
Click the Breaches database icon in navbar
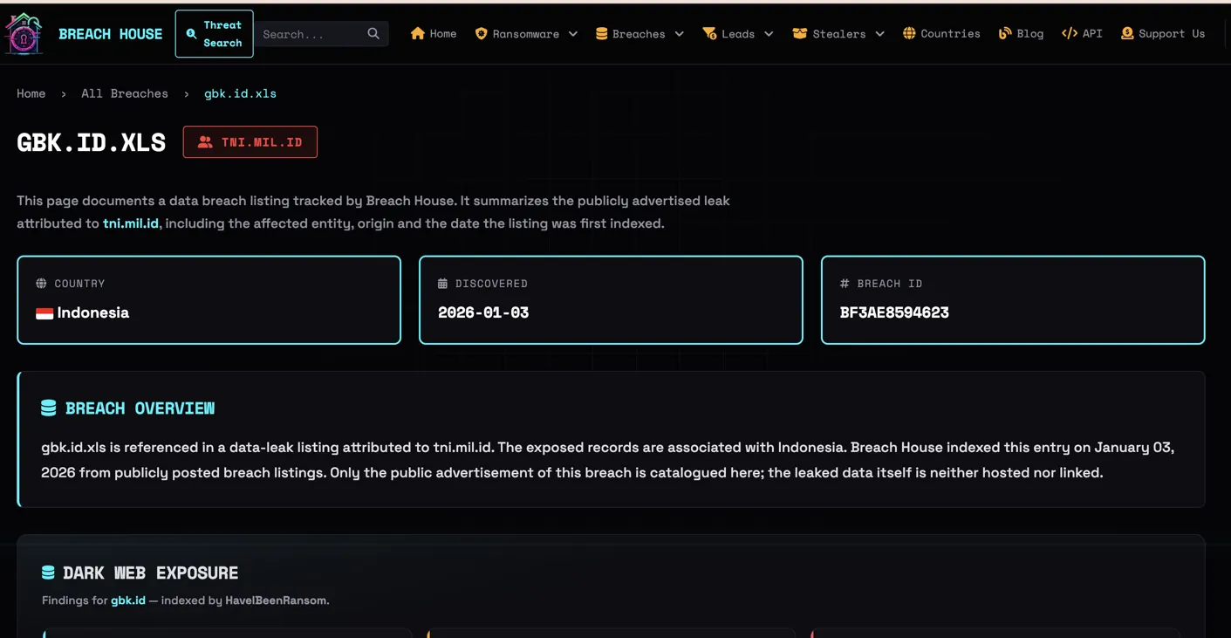(601, 33)
